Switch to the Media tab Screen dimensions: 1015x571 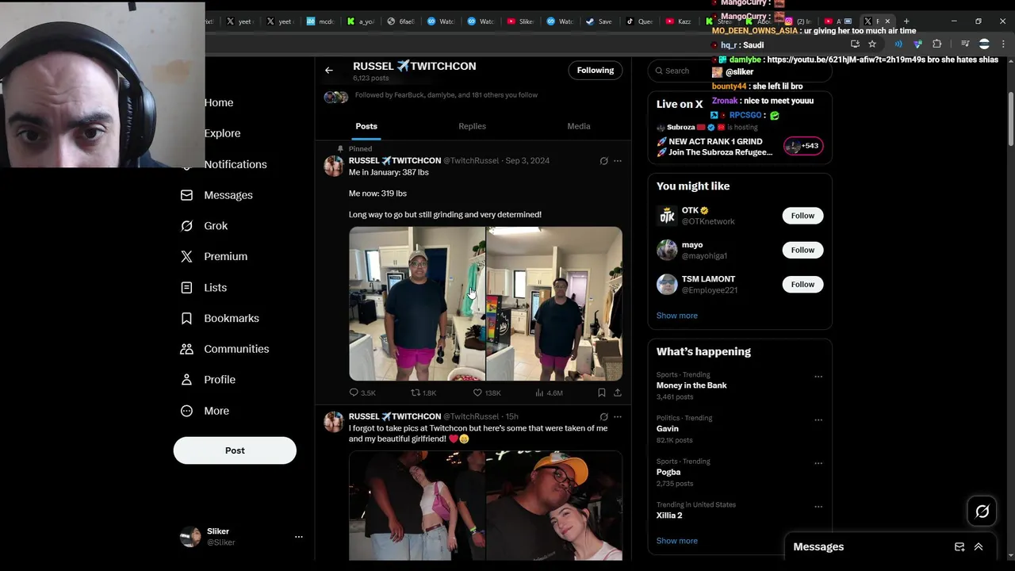579,126
